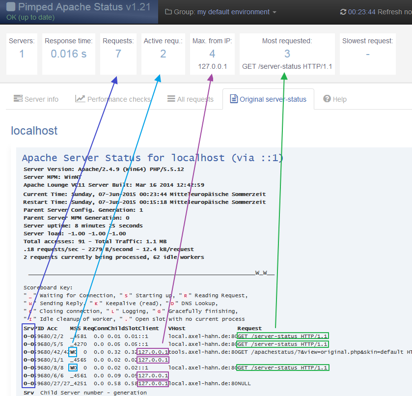Click the Max. from IP tile
Viewport: 412px width, 396px height.
point(212,54)
